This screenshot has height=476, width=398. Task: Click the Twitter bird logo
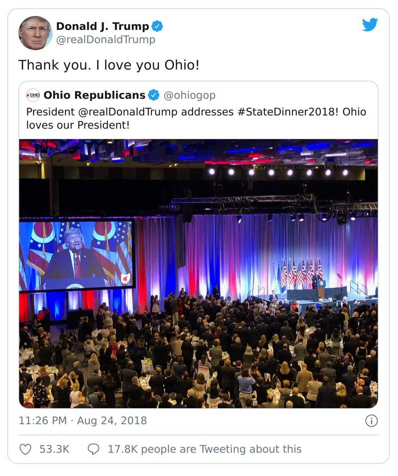pos(370,23)
